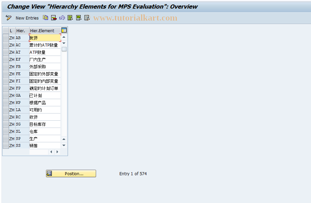Click the highlighted 发货 text field
Screen dimensions: 311x203
click(45, 38)
